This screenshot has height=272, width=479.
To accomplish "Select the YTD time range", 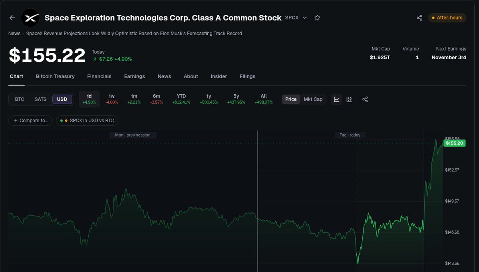I will pyautogui.click(x=181, y=99).
